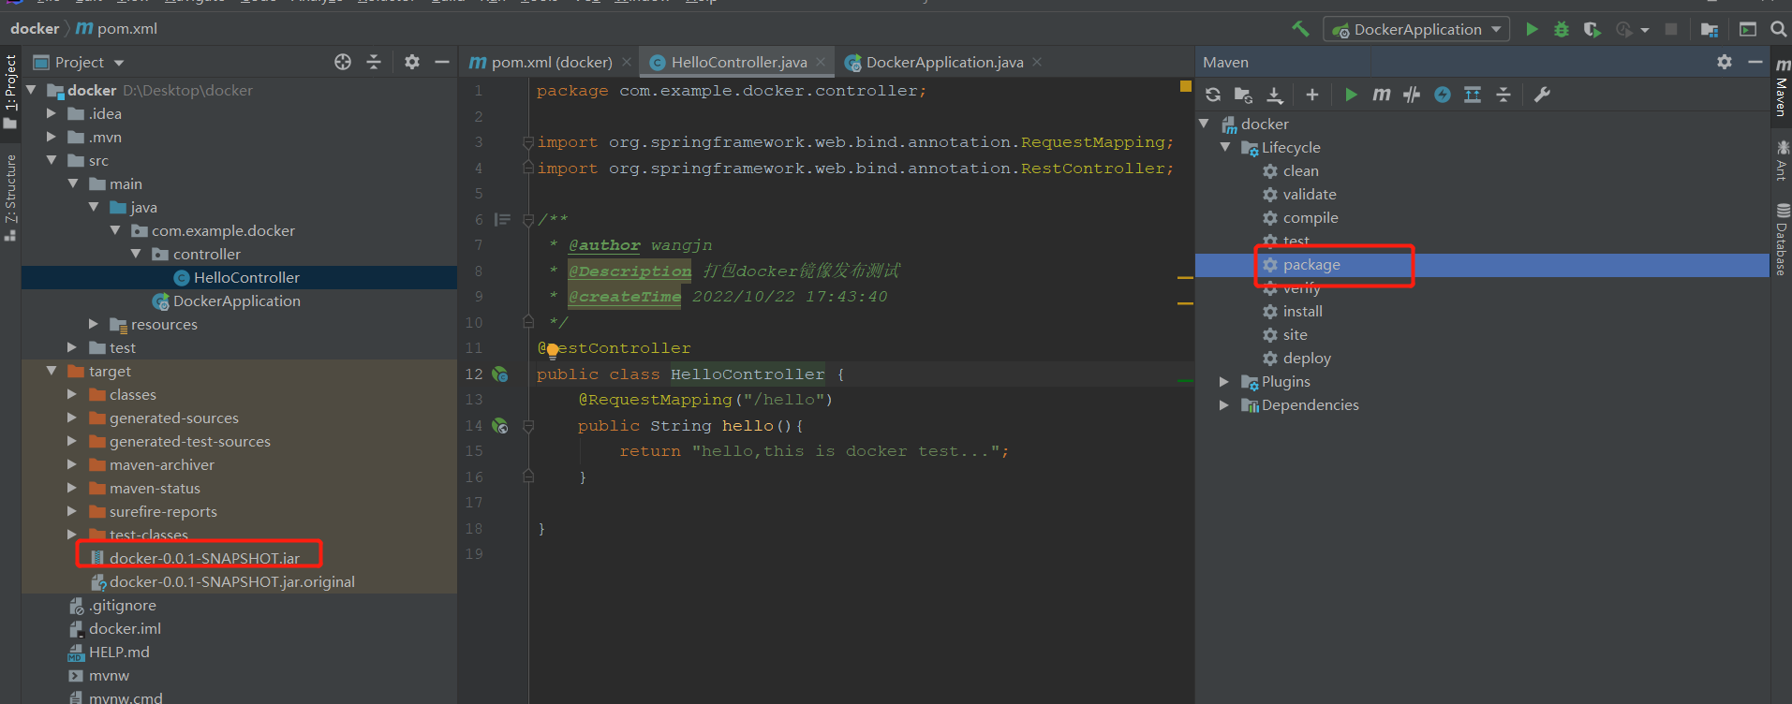Viewport: 1792px width, 704px height.
Task: Open Run Anything icon in main toolbar
Action: click(x=1748, y=29)
